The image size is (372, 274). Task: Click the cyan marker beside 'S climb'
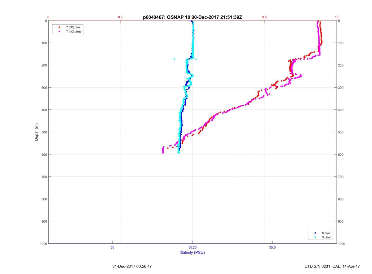tap(315, 237)
